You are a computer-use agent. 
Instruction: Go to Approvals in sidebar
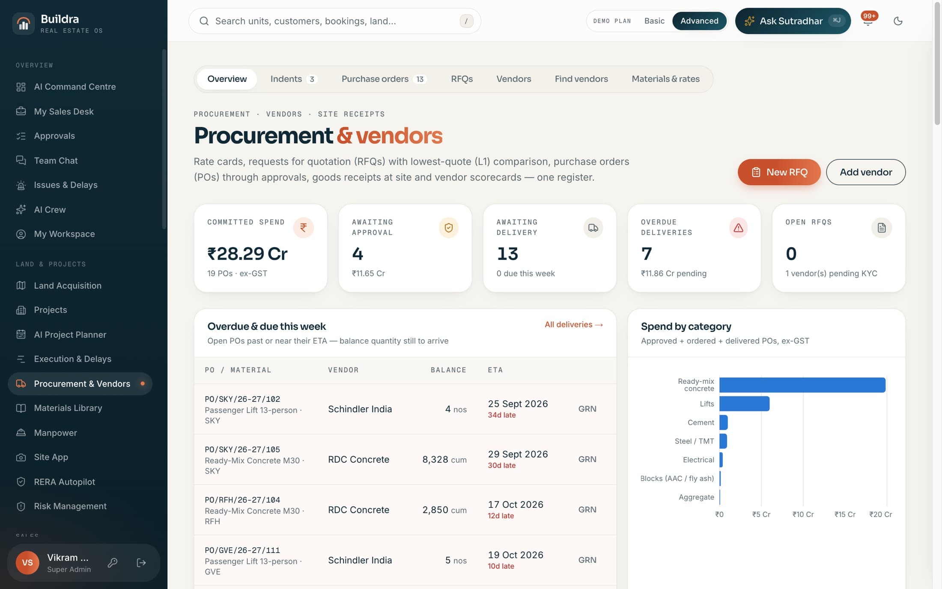[80, 136]
